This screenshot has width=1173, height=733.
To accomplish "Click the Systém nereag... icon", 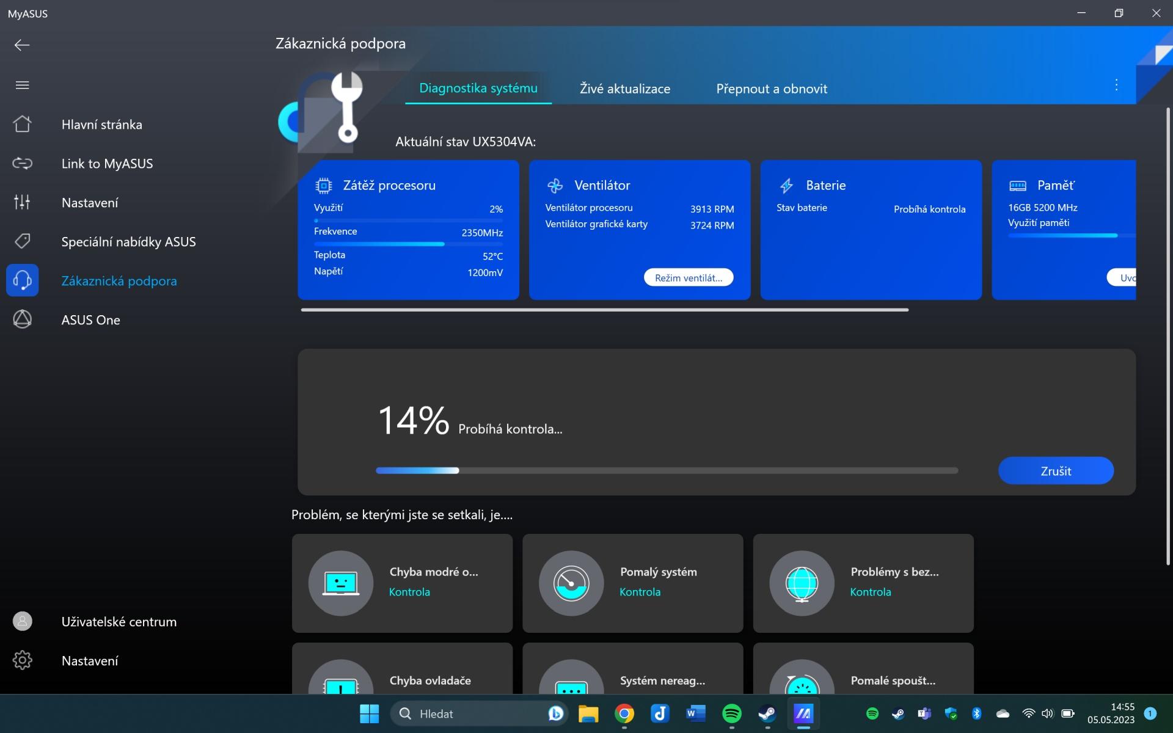I will [571, 677].
